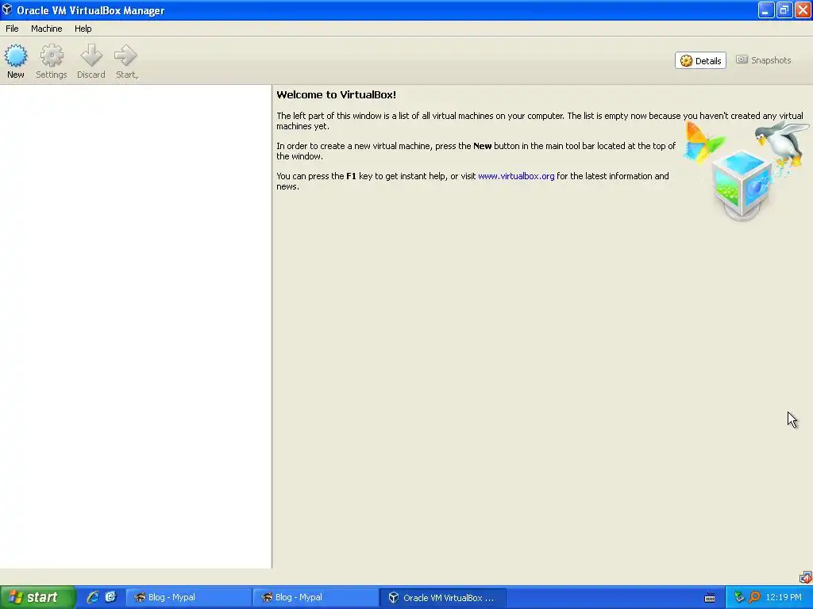Open the Machine menu

point(47,29)
